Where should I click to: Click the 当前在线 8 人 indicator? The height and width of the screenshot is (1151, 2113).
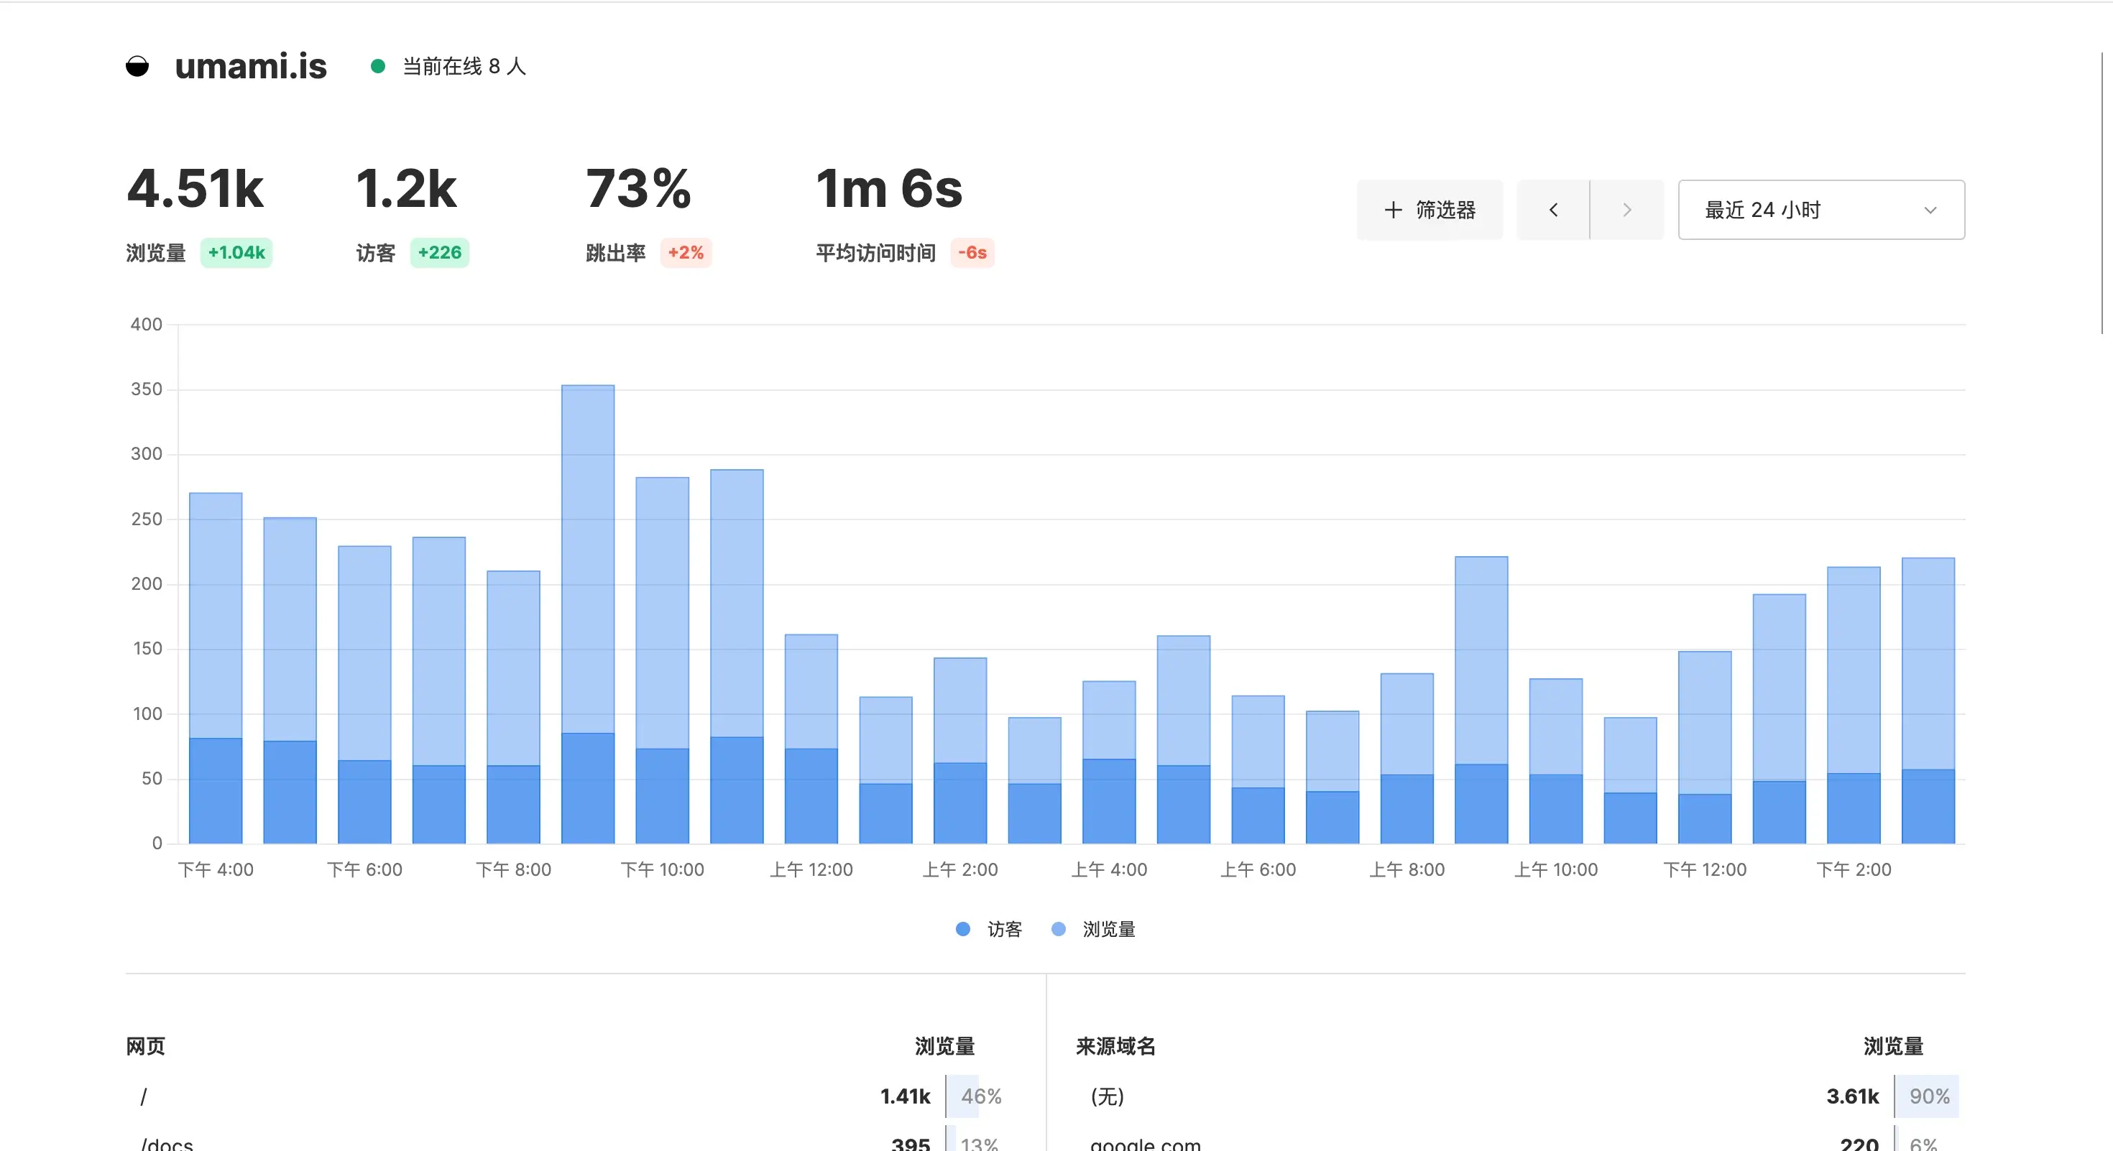click(464, 66)
